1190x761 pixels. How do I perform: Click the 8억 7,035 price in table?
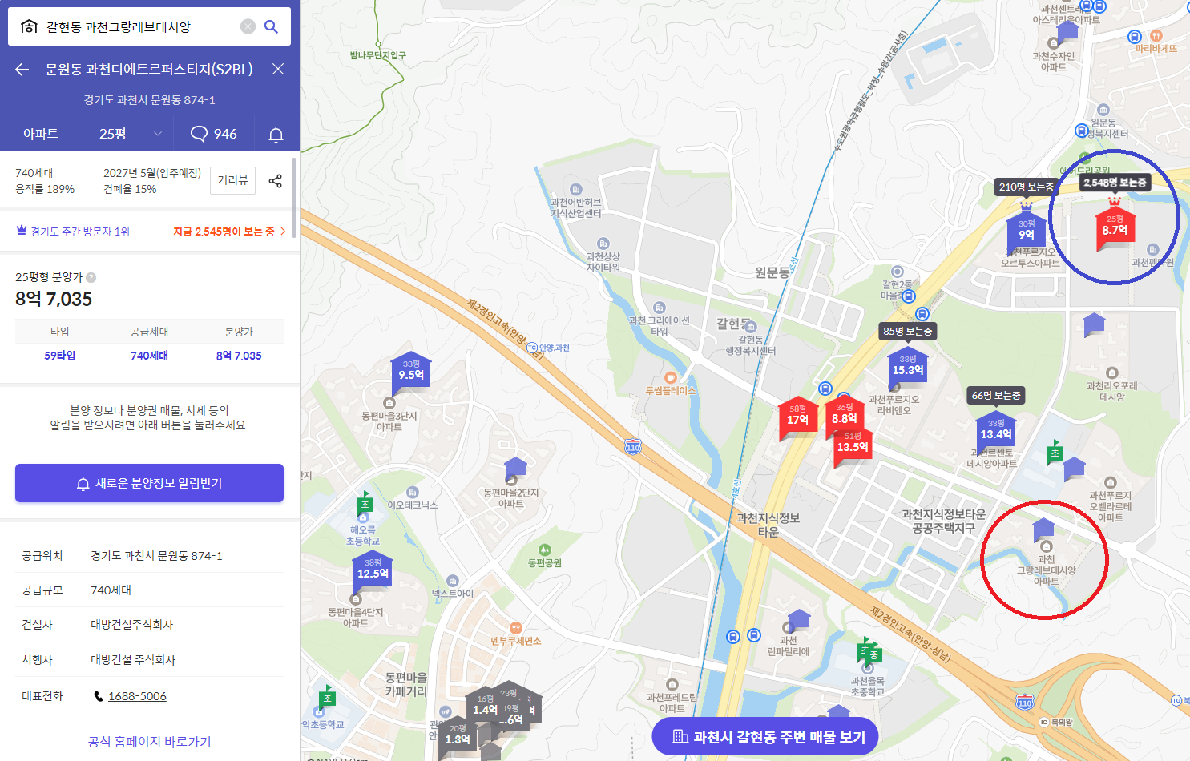239,356
